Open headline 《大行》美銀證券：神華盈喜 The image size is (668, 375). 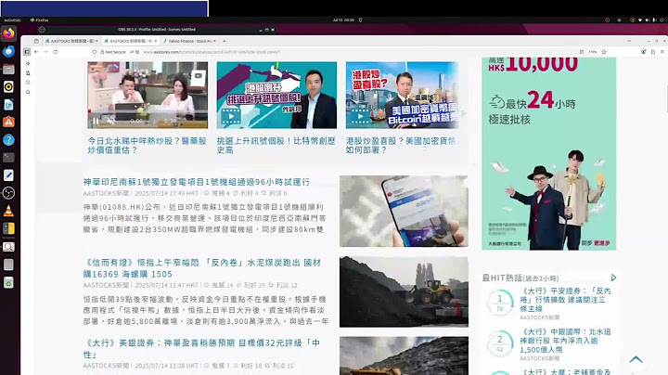pos(201,349)
